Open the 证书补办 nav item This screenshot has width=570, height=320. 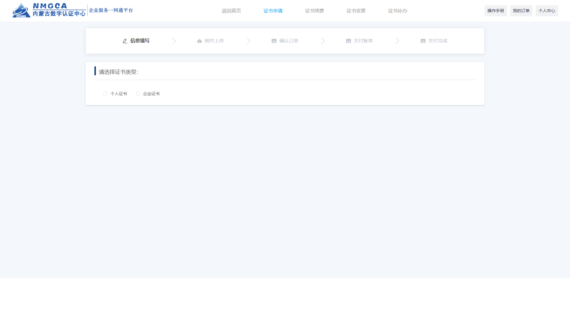398,11
